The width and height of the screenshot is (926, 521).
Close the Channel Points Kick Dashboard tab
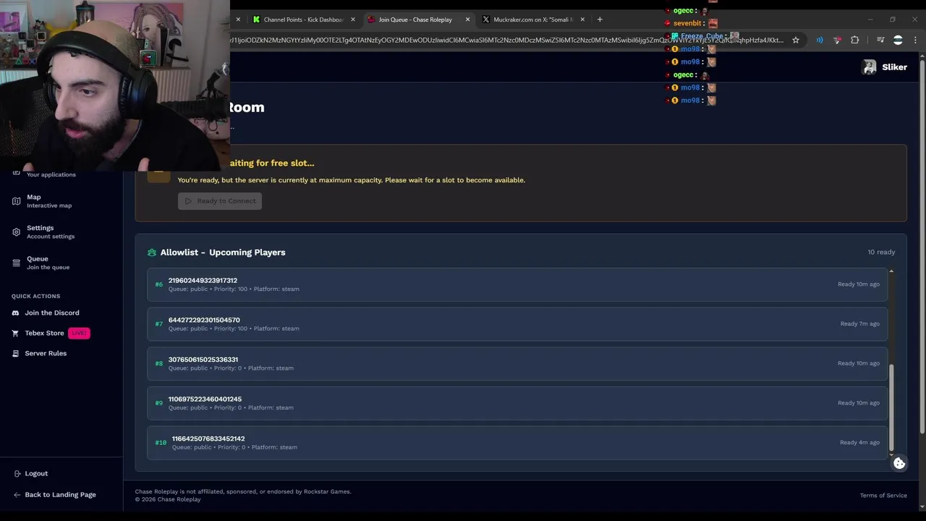(353, 20)
